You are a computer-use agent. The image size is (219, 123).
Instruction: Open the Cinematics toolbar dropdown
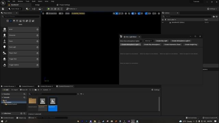[x=40, y=9]
